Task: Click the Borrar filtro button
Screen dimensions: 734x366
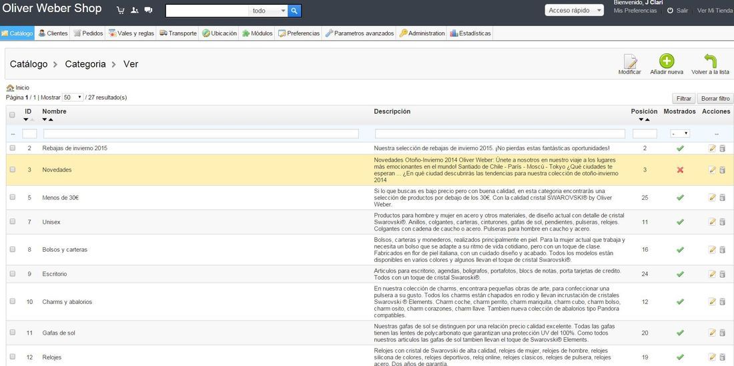Action: click(715, 99)
